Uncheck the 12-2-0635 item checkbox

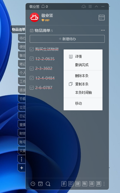pyautogui.click(x=32, y=59)
